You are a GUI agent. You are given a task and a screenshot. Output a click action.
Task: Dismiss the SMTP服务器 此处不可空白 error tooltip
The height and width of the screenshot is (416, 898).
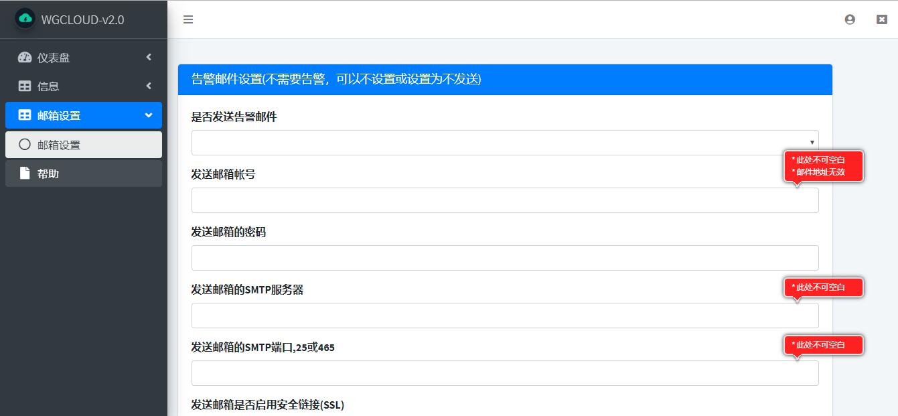(824, 287)
